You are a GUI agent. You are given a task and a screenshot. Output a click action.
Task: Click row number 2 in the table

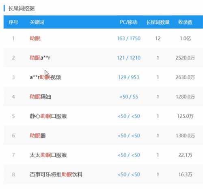[13, 58]
